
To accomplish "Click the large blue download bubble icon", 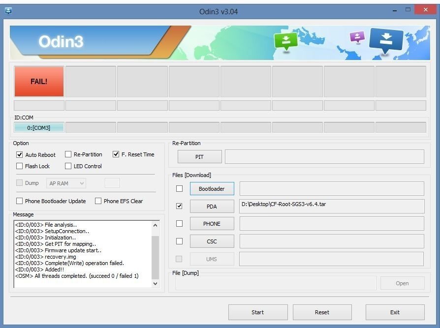I will tap(386, 41).
